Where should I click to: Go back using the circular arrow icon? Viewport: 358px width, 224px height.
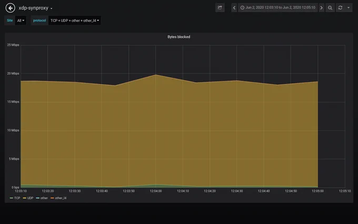(x=11, y=8)
